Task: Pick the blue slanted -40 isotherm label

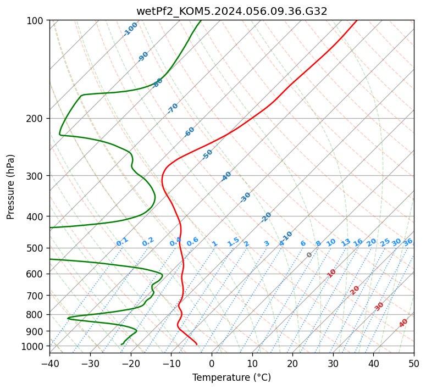Action: 226,176
